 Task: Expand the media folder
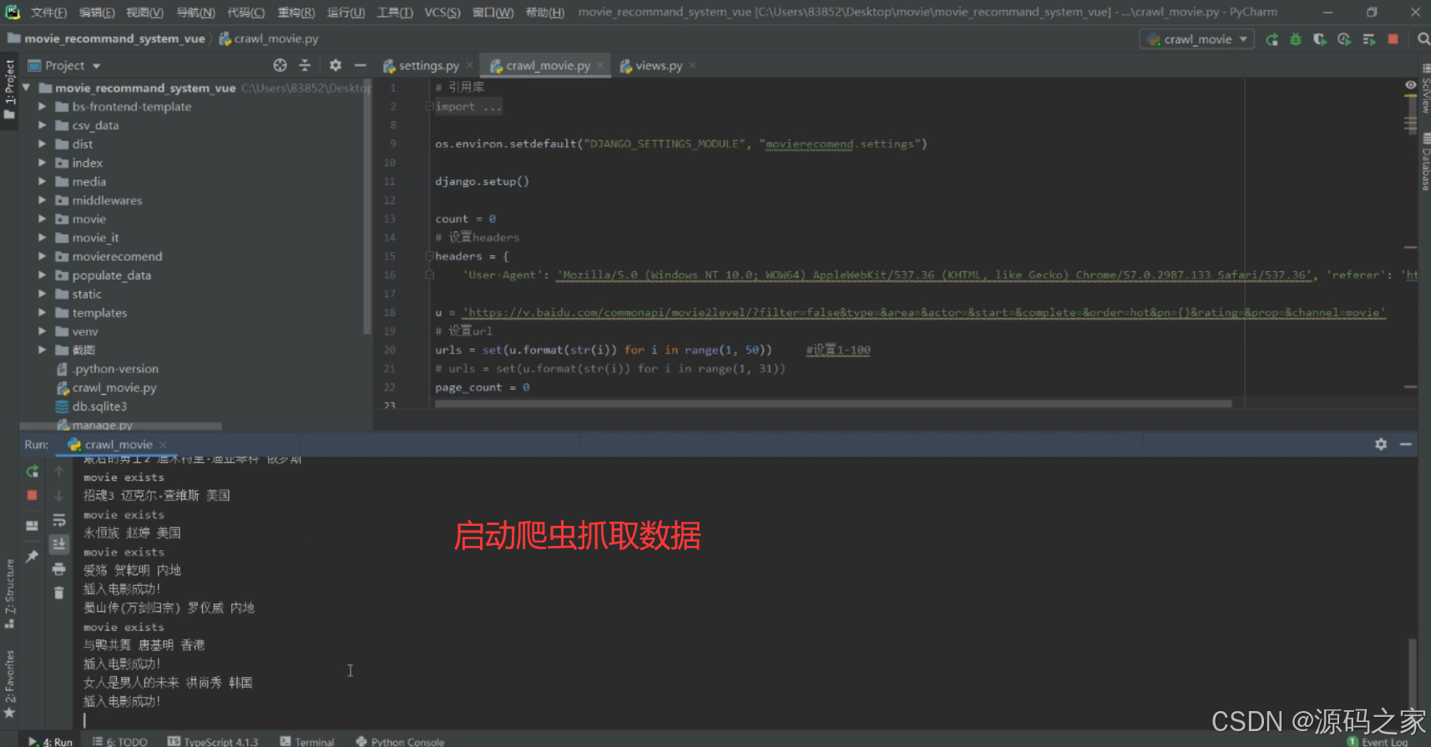(x=42, y=181)
